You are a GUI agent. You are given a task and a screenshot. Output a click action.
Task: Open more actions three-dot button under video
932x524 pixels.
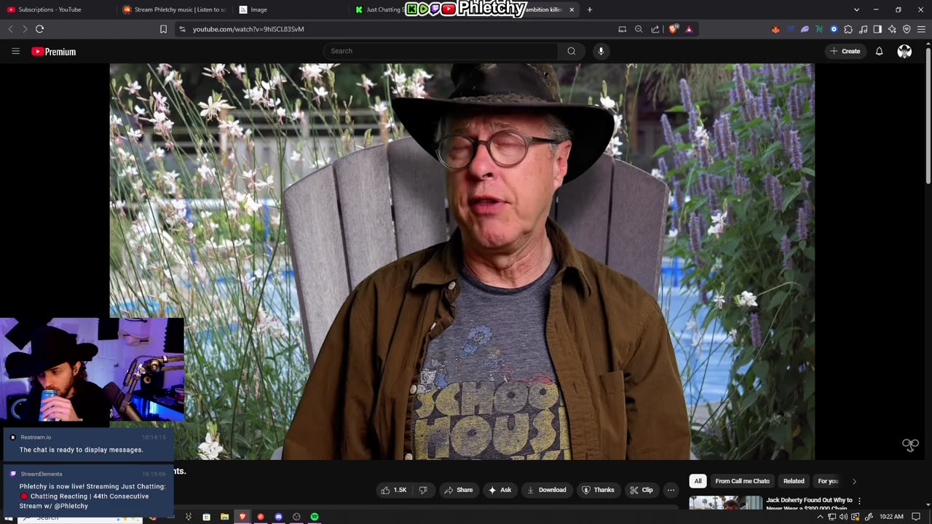671,490
